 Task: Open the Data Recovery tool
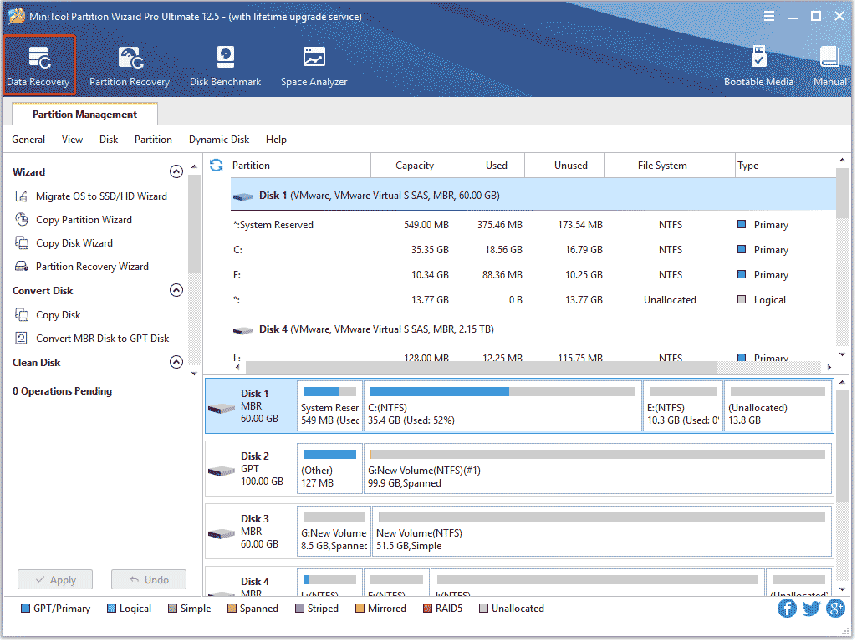[38, 65]
